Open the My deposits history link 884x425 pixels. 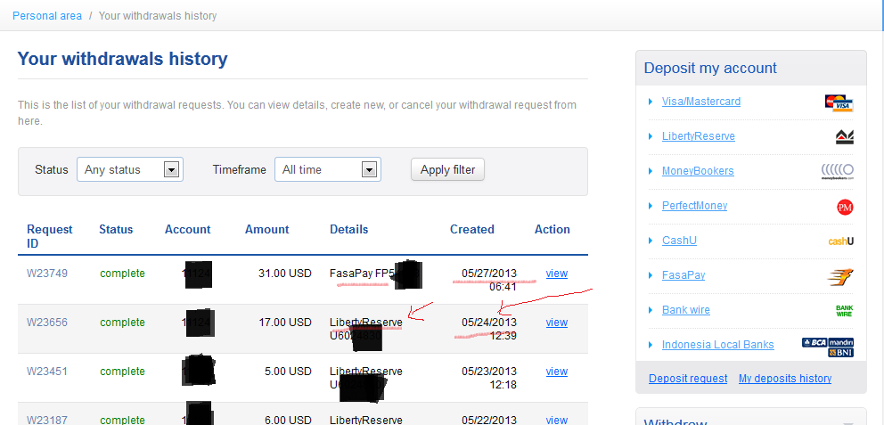click(785, 378)
